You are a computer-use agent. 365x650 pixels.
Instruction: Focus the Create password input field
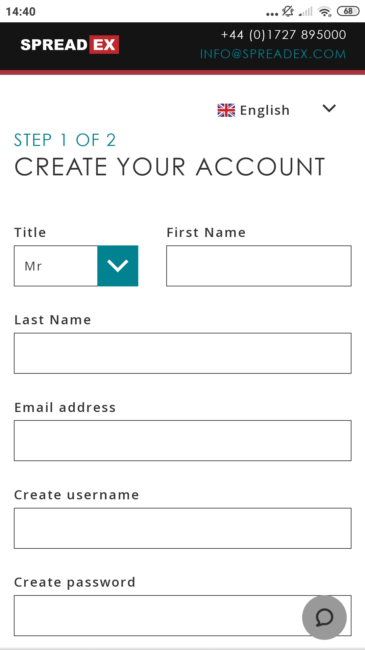(182, 615)
